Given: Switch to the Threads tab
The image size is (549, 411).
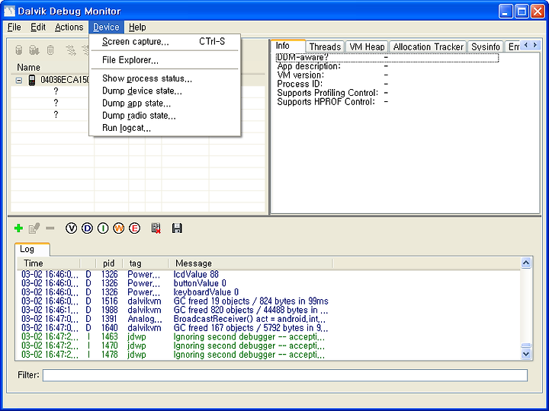Looking at the screenshot, I should point(325,46).
